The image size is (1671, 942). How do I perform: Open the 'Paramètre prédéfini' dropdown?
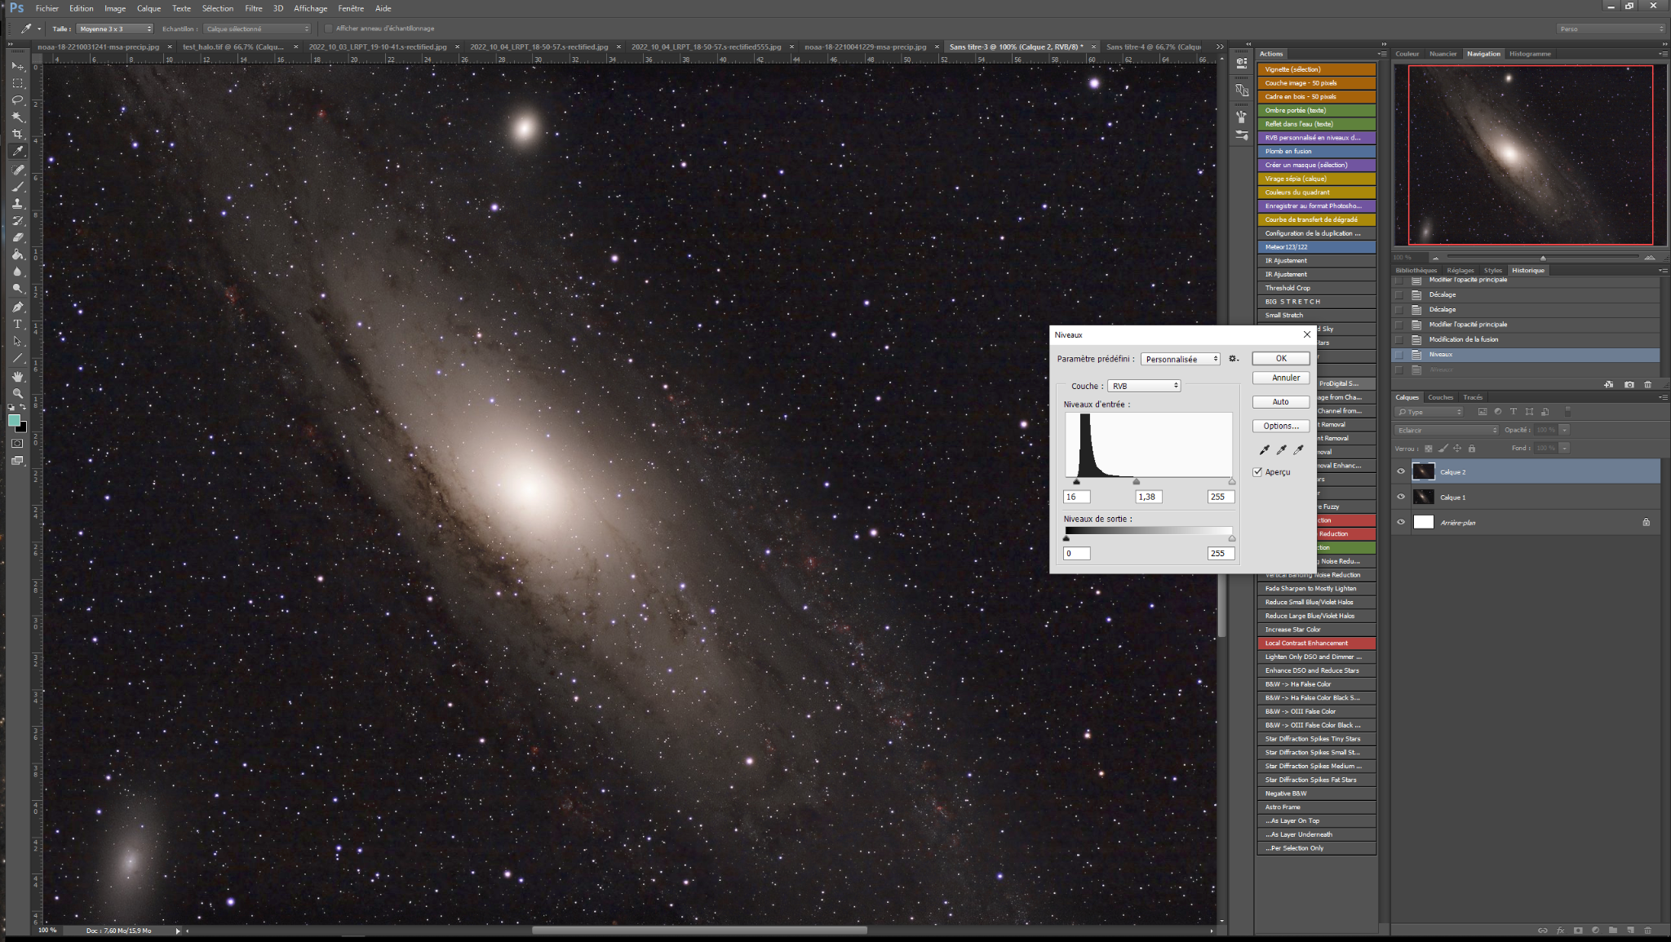pyautogui.click(x=1180, y=359)
